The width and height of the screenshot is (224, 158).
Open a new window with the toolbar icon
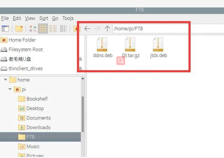5,29
